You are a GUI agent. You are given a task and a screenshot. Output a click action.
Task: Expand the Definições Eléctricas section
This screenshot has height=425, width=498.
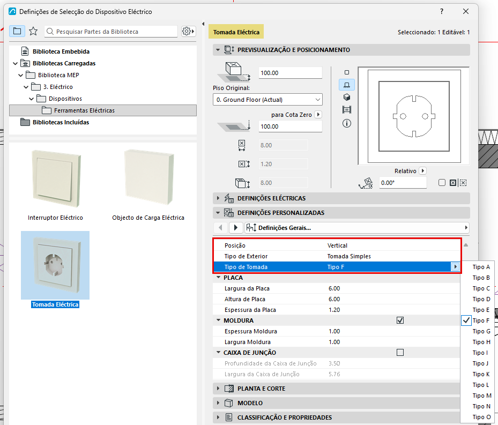tap(218, 198)
